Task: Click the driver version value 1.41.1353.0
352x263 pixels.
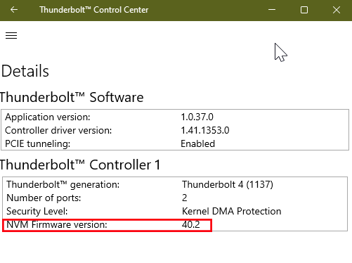Action: pyautogui.click(x=205, y=130)
